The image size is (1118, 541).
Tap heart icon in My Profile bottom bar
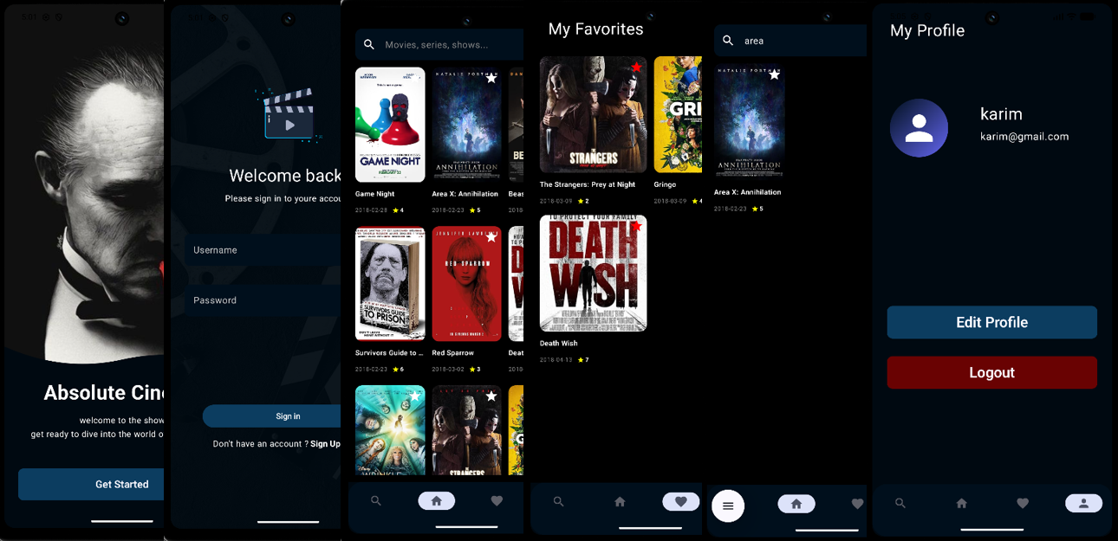(x=1023, y=503)
